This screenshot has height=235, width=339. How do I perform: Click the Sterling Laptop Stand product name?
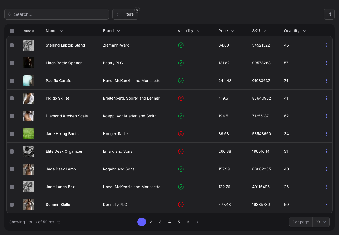coord(65,45)
